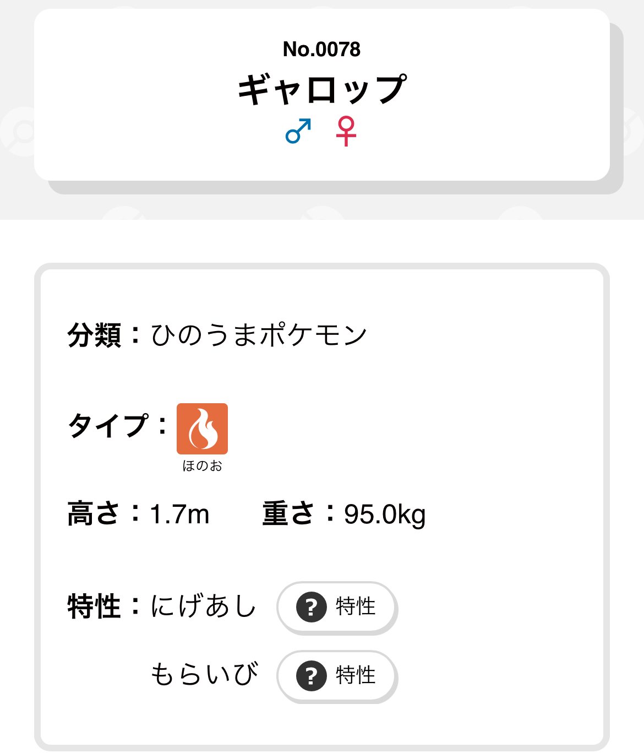Click the にげあし ability name

[204, 606]
